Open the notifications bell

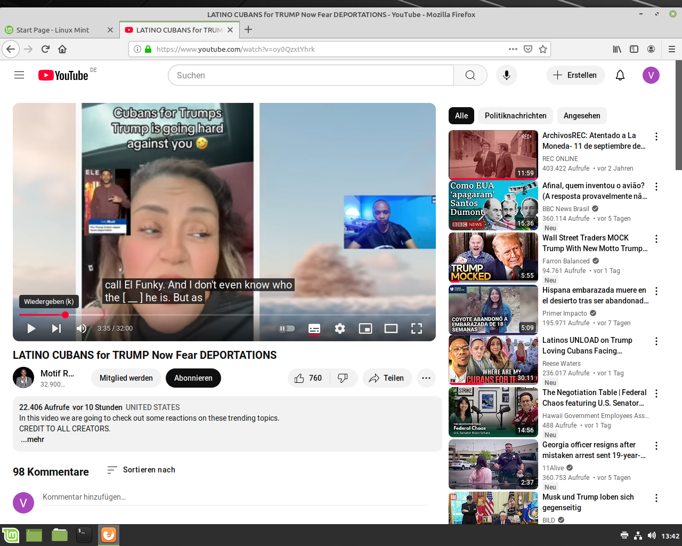[x=620, y=75]
